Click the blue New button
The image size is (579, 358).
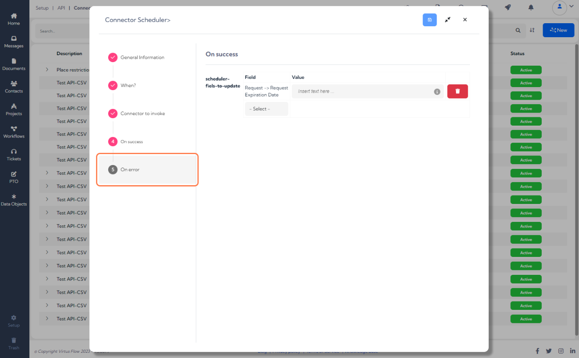tap(558, 30)
